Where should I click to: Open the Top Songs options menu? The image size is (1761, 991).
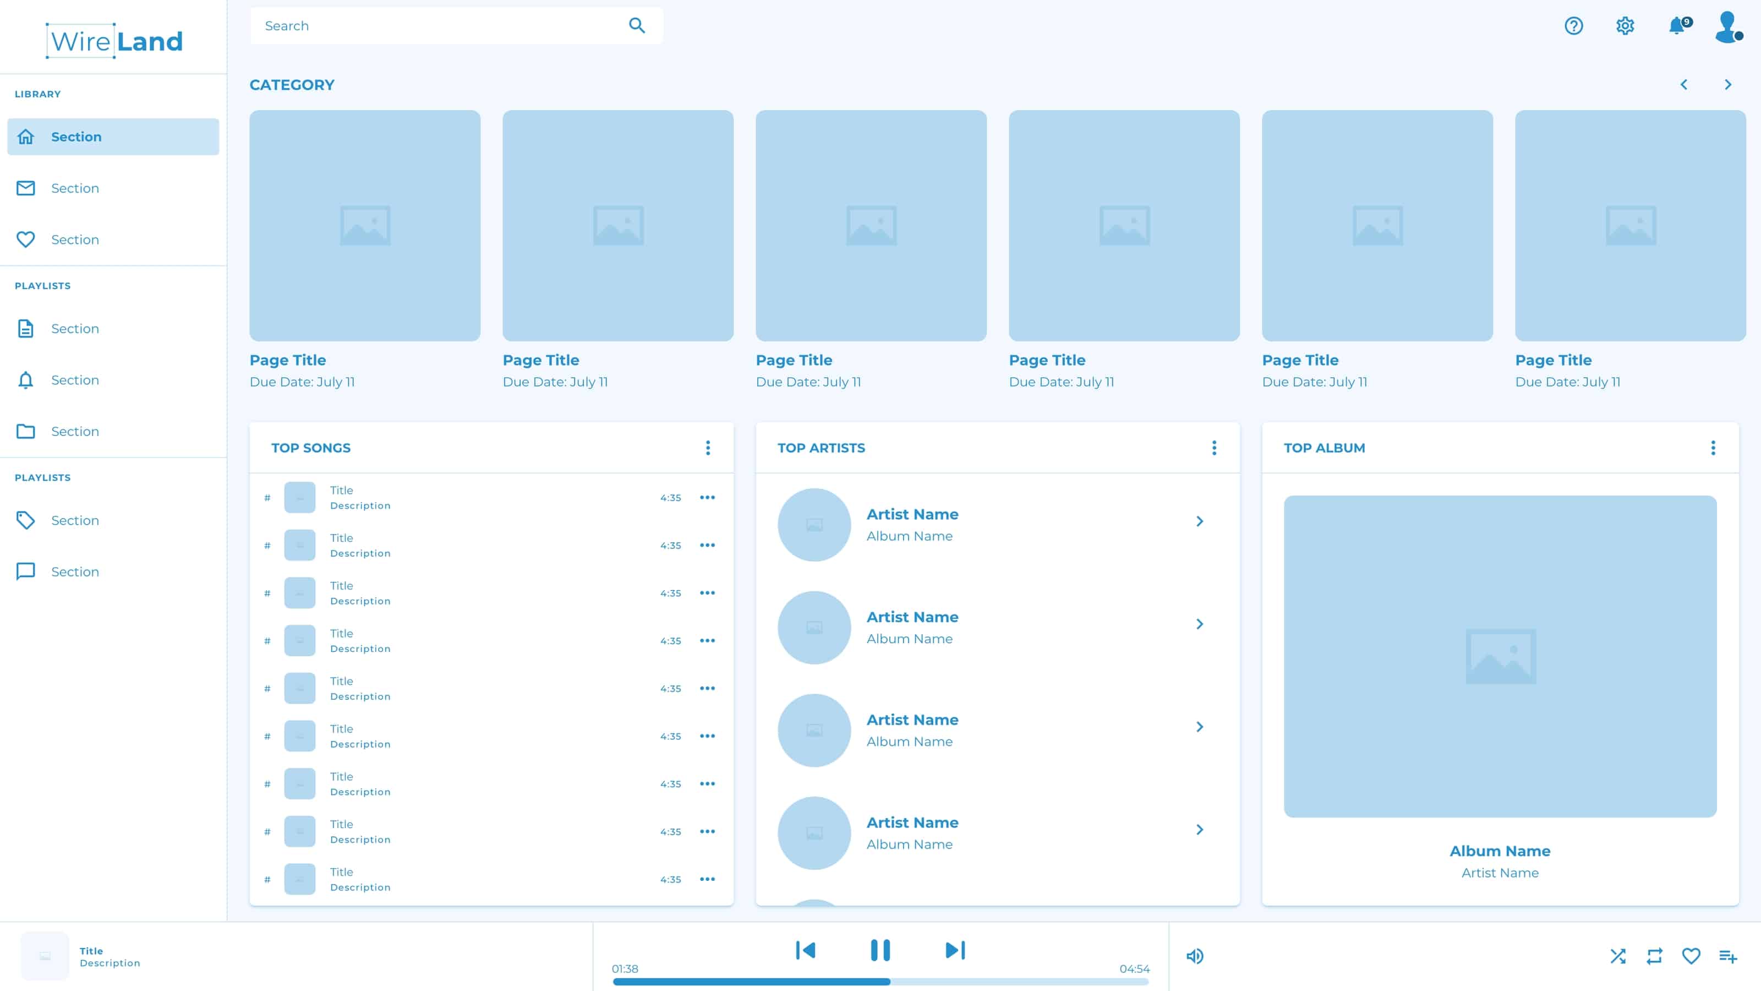tap(708, 448)
